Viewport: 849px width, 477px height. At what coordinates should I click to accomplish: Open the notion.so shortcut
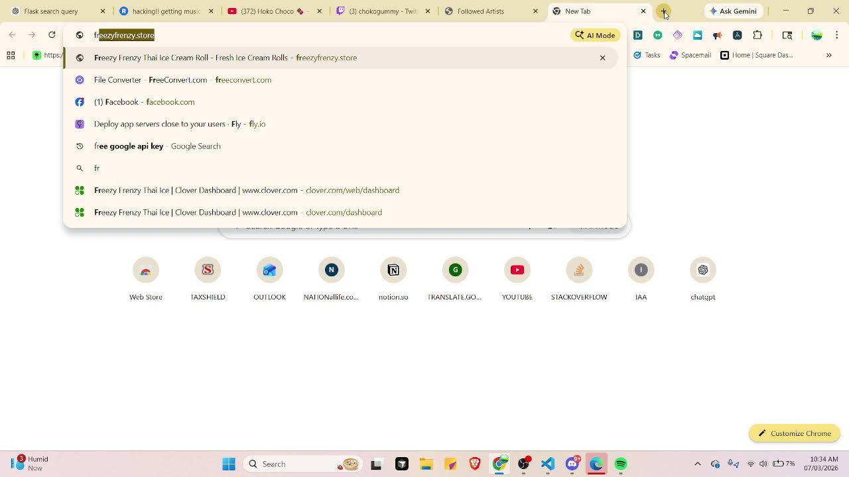tap(393, 278)
